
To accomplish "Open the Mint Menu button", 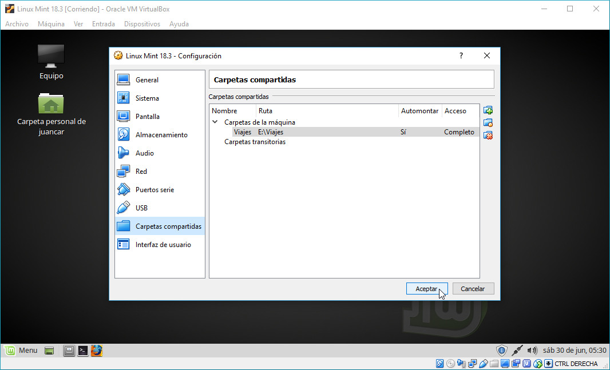I will coord(21,351).
